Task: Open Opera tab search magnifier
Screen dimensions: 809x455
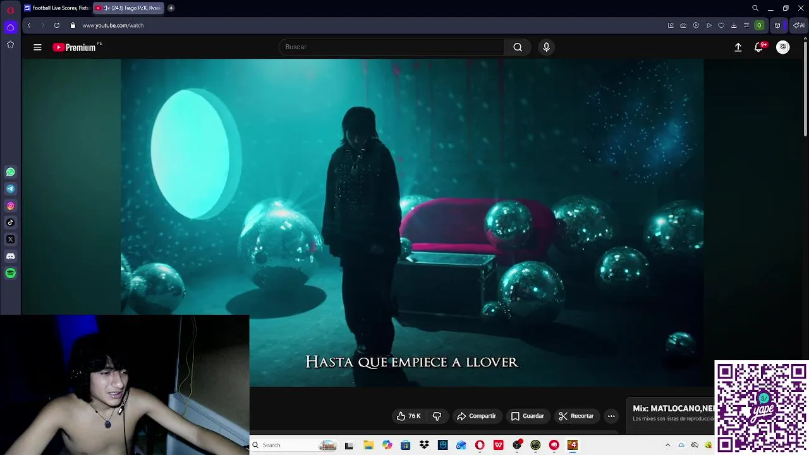Action: [755, 8]
